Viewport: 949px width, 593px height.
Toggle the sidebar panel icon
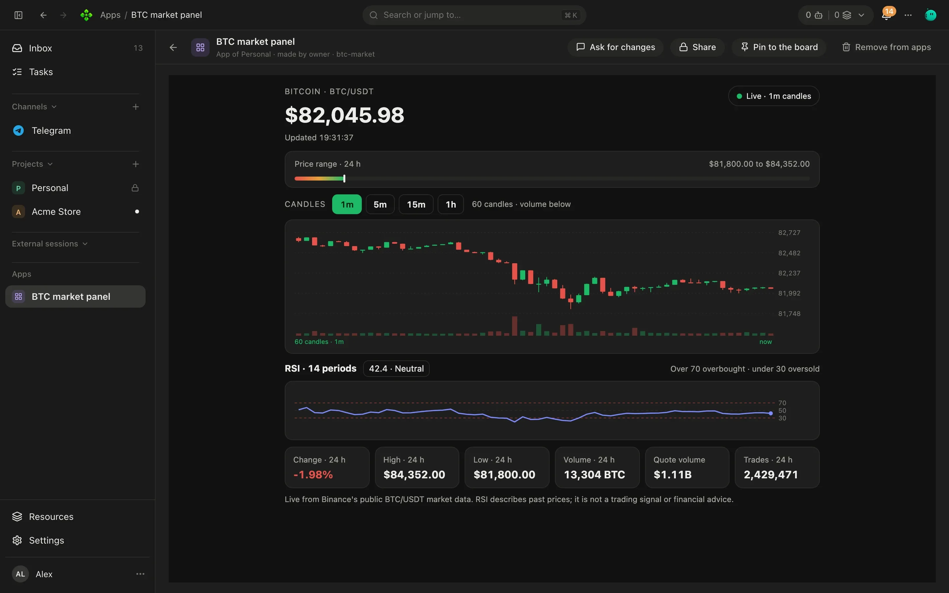click(18, 15)
